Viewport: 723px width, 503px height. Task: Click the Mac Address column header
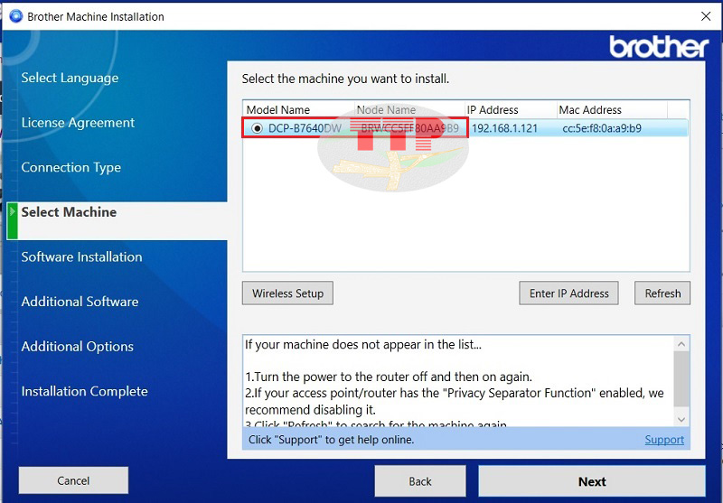(612, 109)
